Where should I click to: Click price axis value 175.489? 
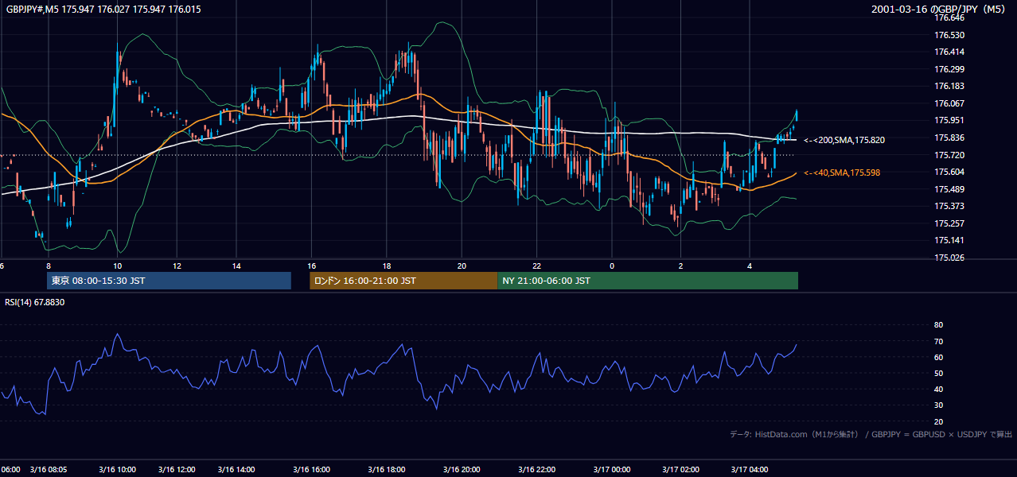(x=949, y=189)
